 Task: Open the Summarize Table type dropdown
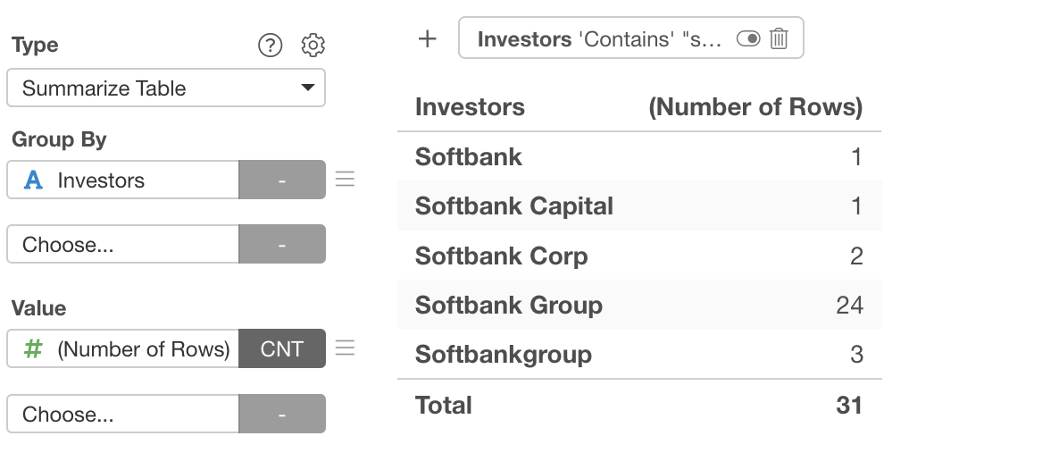(166, 88)
